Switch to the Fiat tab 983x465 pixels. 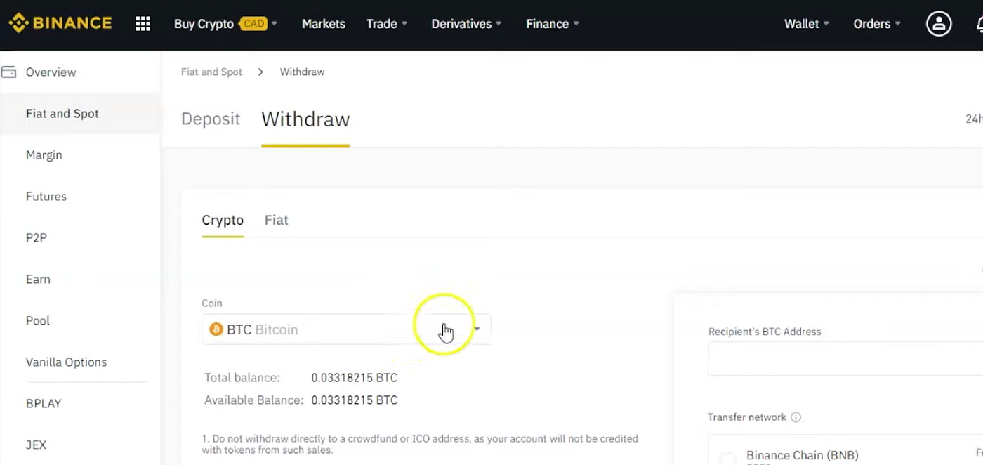point(276,220)
